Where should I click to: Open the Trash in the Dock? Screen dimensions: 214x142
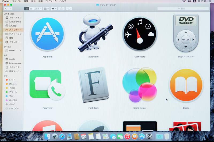tap(167, 136)
